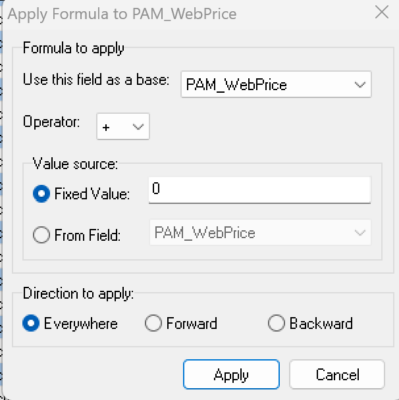
Task: Choose the Forward direction option
Action: tap(153, 324)
